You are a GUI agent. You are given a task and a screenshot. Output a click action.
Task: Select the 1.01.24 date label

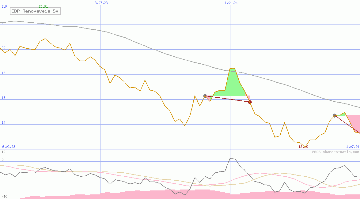231,3
